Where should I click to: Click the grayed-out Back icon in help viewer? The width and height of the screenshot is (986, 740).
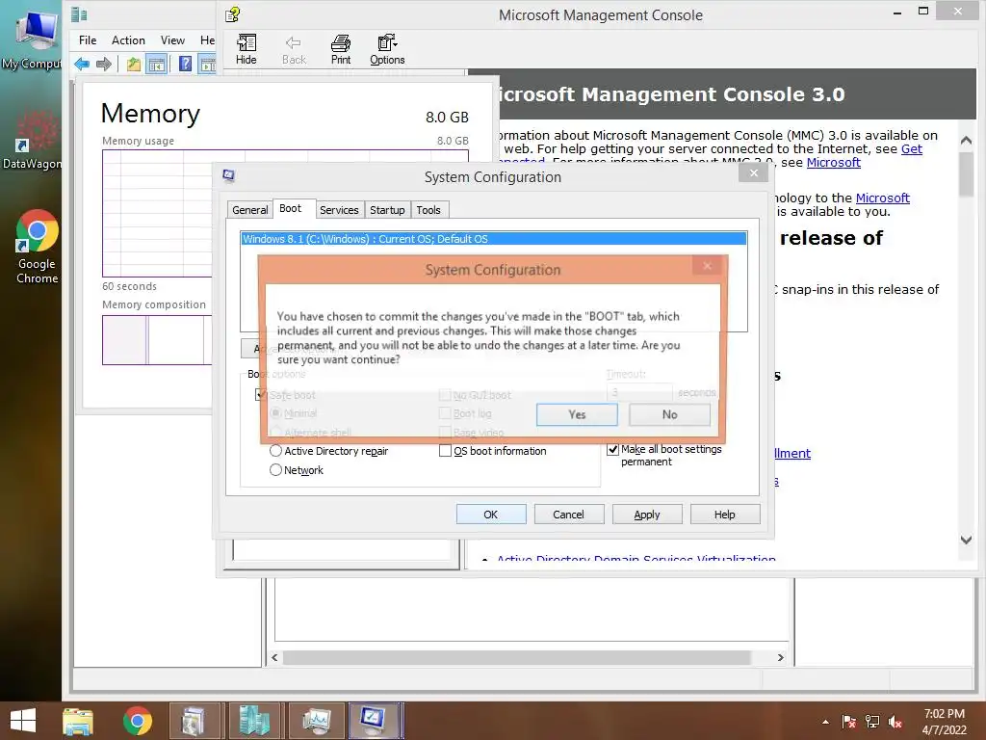(294, 50)
